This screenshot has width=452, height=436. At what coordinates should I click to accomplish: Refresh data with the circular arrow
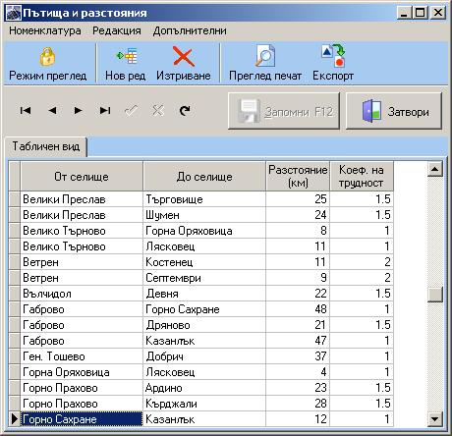(185, 111)
